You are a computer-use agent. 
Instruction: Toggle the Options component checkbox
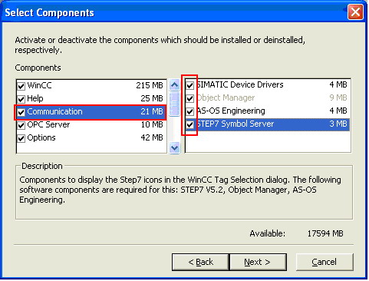tap(21, 138)
